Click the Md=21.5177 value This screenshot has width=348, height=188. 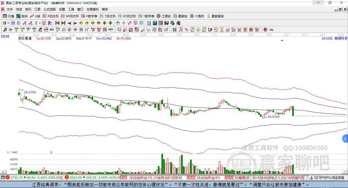(84, 38)
